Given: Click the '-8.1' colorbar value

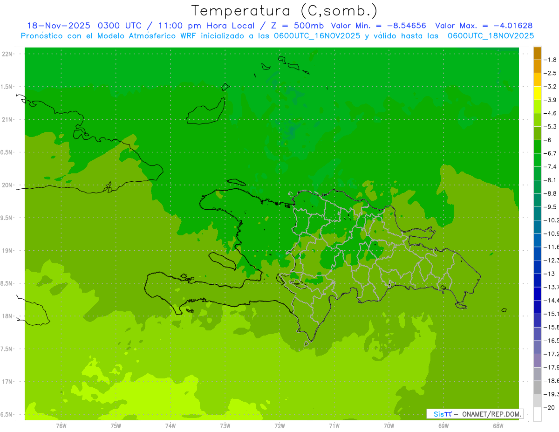Looking at the screenshot, I should (550, 180).
